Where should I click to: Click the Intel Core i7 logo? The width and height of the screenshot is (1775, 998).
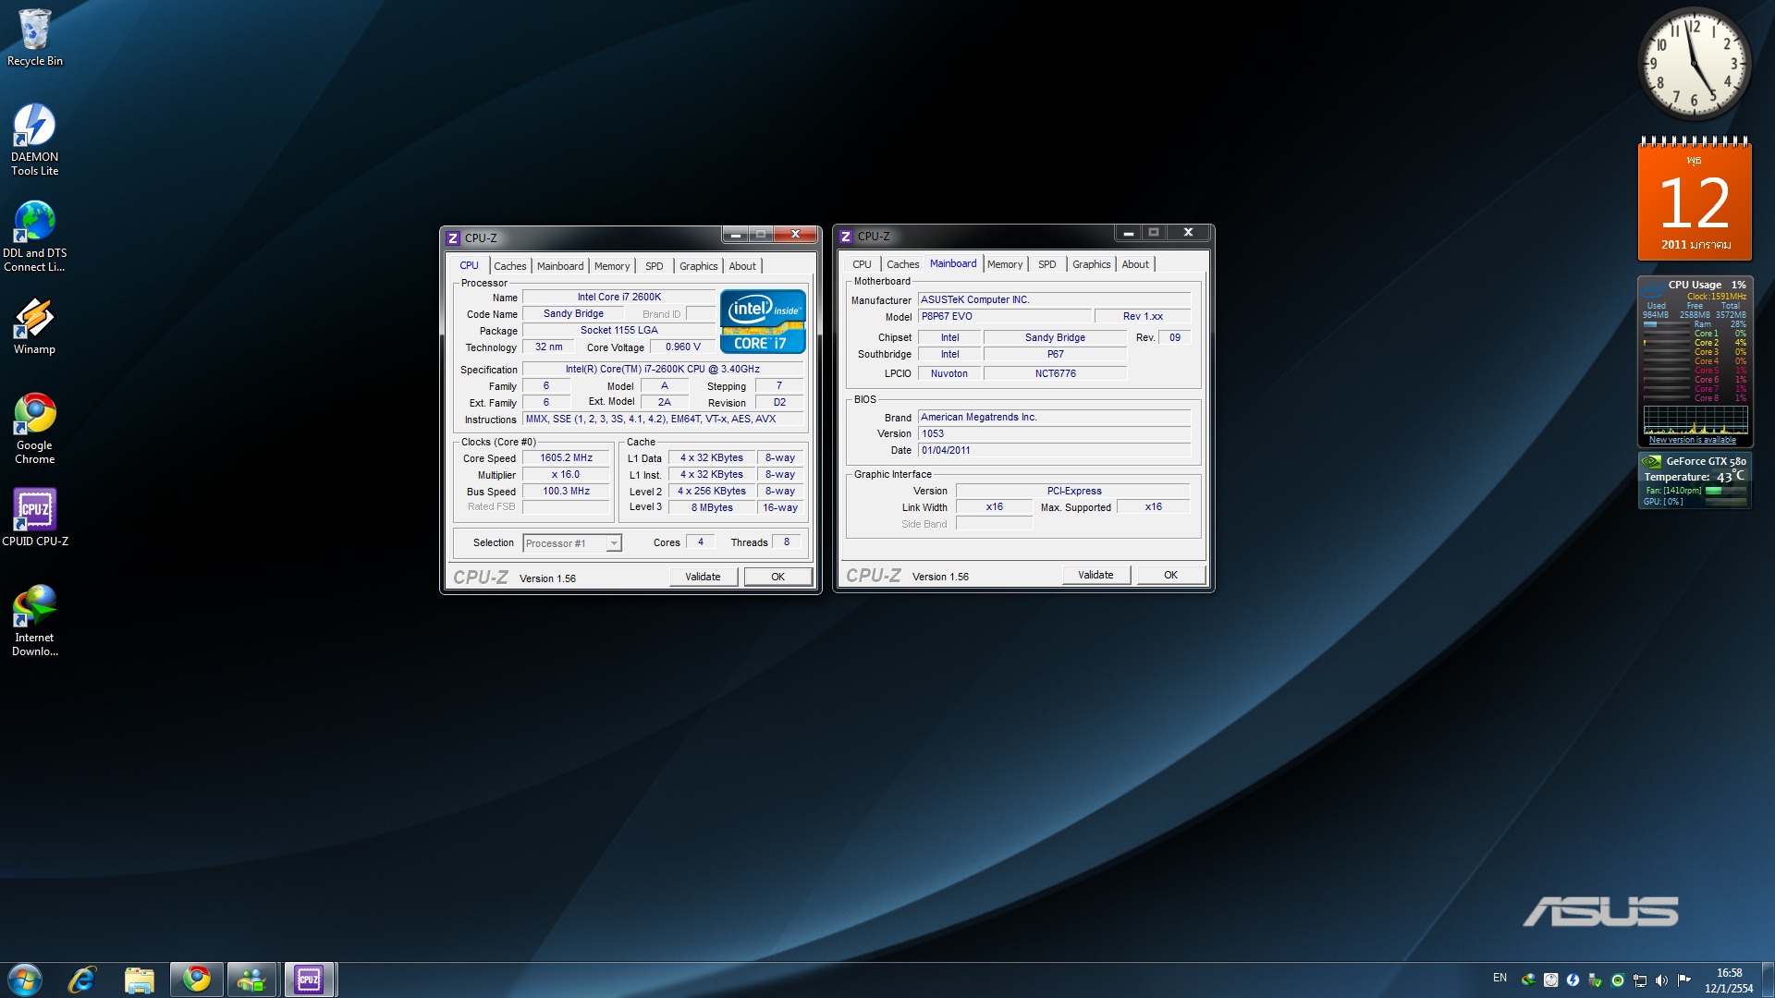[763, 322]
